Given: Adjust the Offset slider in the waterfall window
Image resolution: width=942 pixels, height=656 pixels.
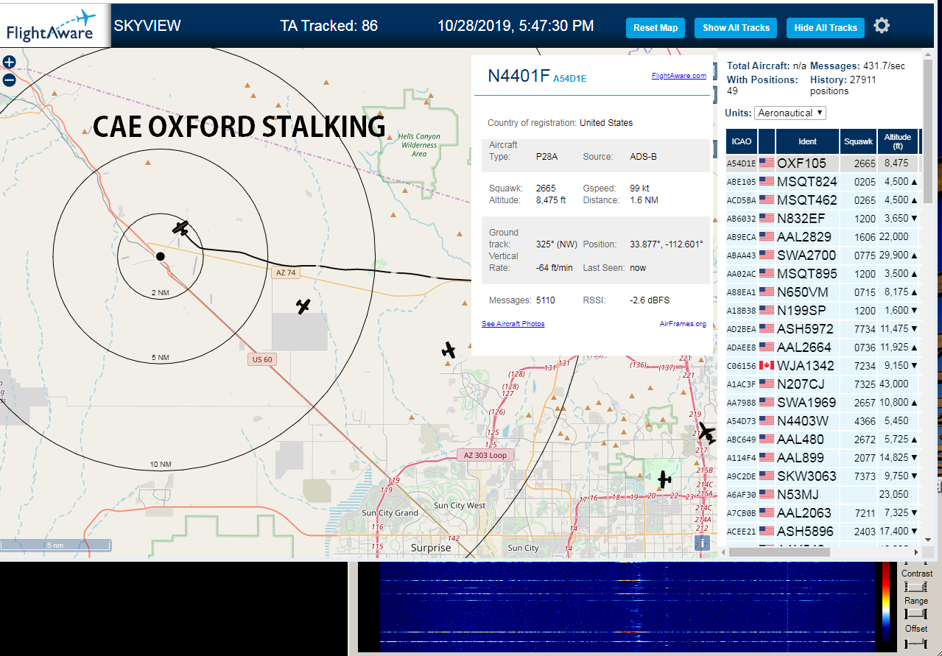Looking at the screenshot, I should point(915,643).
